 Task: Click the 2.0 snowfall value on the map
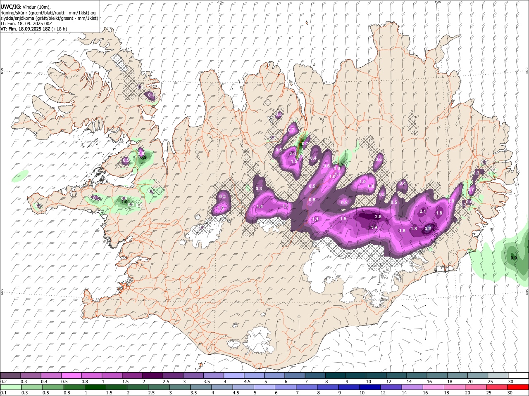click(x=293, y=153)
